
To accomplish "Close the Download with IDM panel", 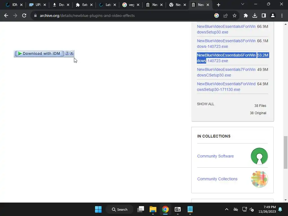I will pyautogui.click(x=72, y=53).
